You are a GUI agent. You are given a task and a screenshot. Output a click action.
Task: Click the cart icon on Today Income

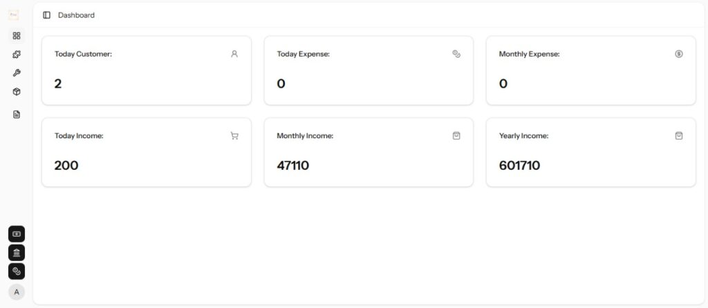(x=234, y=136)
